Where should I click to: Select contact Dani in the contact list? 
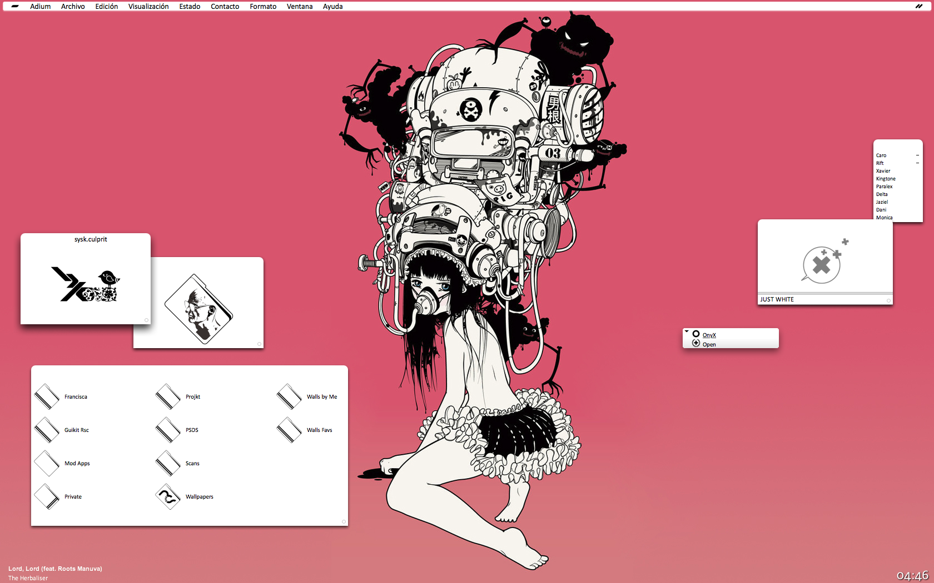point(882,210)
